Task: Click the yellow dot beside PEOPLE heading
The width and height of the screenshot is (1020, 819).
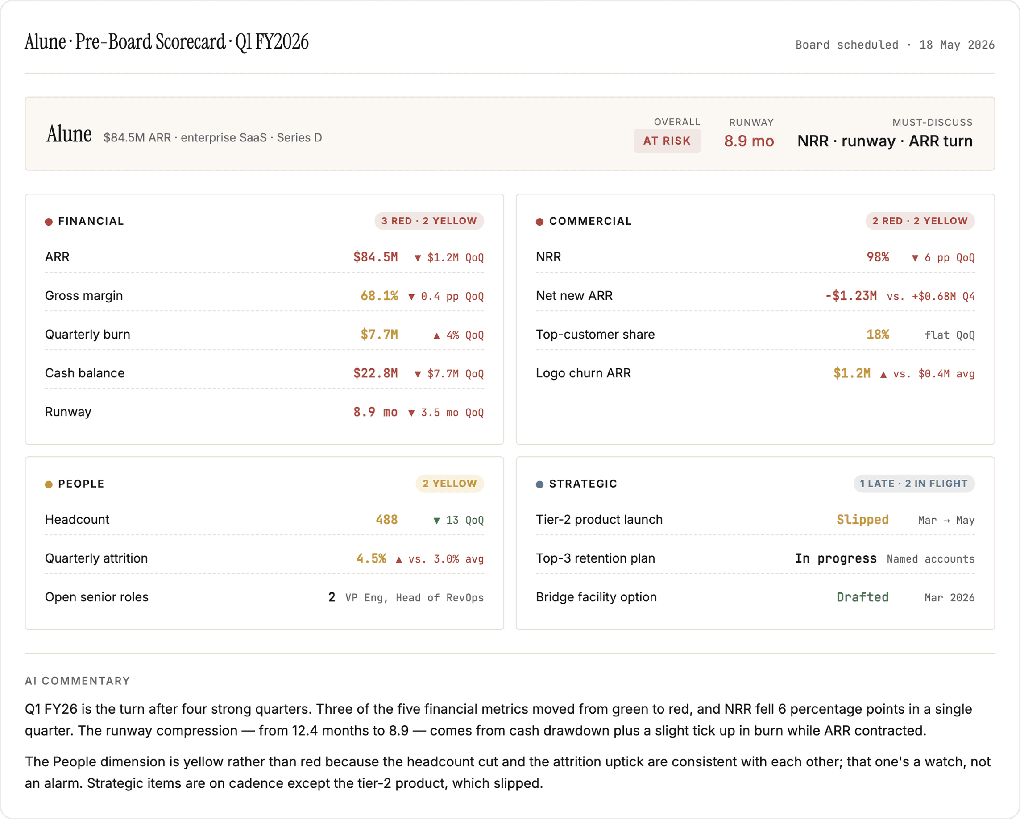Action: coord(49,484)
